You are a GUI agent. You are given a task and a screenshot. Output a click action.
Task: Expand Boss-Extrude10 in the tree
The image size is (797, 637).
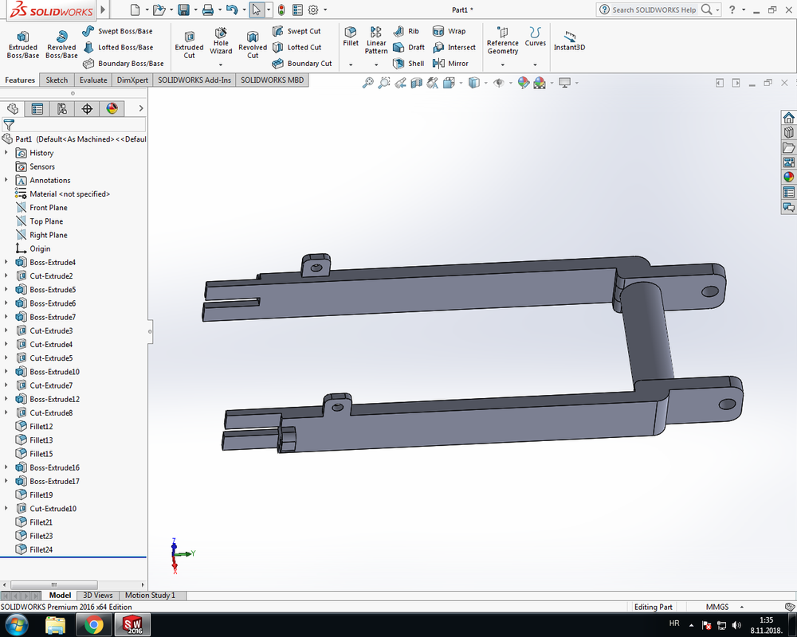click(6, 371)
